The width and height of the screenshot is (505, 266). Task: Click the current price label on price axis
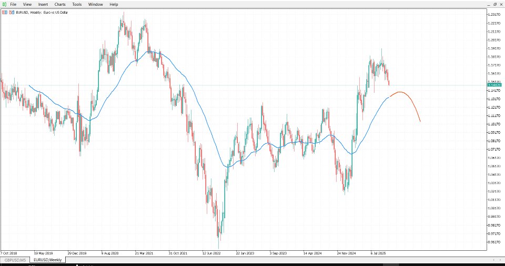click(x=494, y=85)
